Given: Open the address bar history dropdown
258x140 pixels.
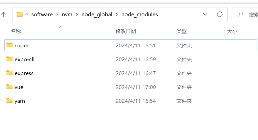Looking at the screenshot, I should (x=205, y=14).
